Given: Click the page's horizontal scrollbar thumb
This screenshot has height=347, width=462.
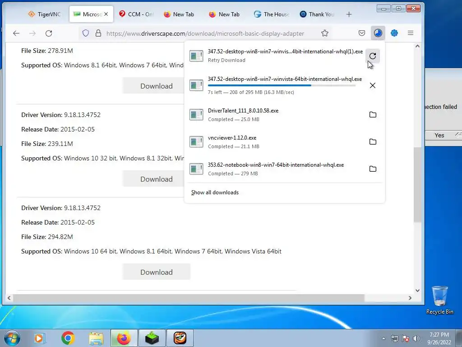Looking at the screenshot, I should (189, 298).
